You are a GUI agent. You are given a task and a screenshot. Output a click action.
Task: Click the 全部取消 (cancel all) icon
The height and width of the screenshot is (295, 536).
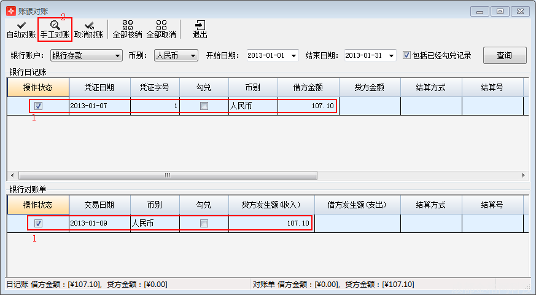click(161, 29)
